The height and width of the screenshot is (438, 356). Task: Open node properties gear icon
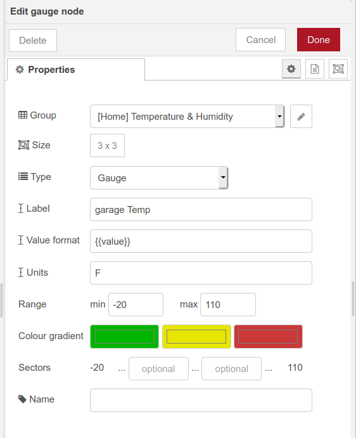[291, 68]
